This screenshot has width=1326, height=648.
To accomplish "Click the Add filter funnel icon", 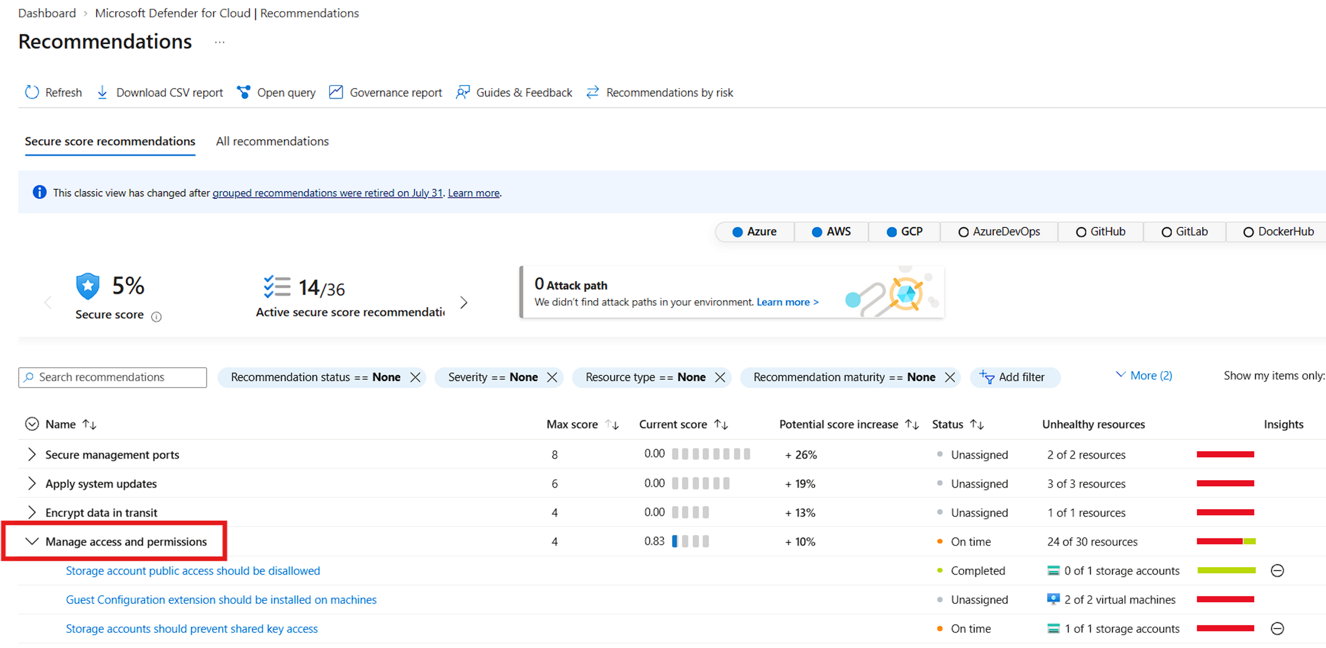I will tap(986, 377).
